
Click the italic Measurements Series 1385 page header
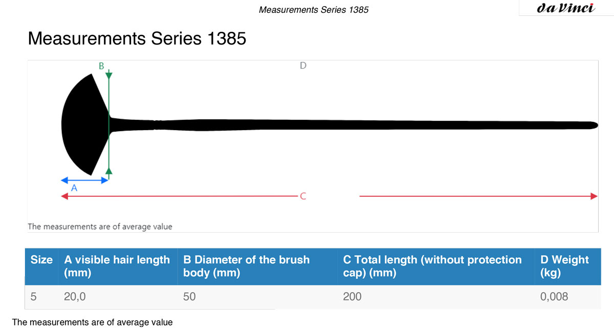pyautogui.click(x=314, y=9)
